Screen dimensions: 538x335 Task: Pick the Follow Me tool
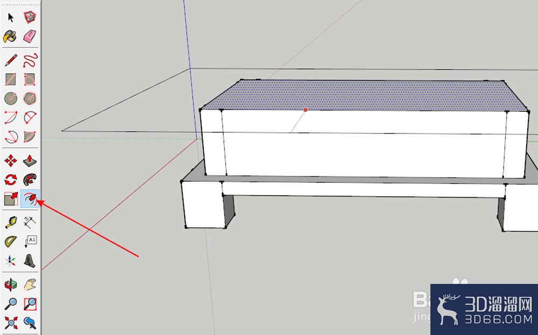point(30,180)
